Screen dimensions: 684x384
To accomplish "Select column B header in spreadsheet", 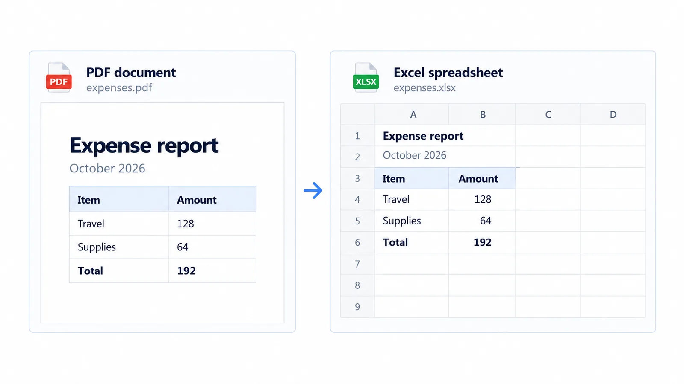I will [x=482, y=114].
